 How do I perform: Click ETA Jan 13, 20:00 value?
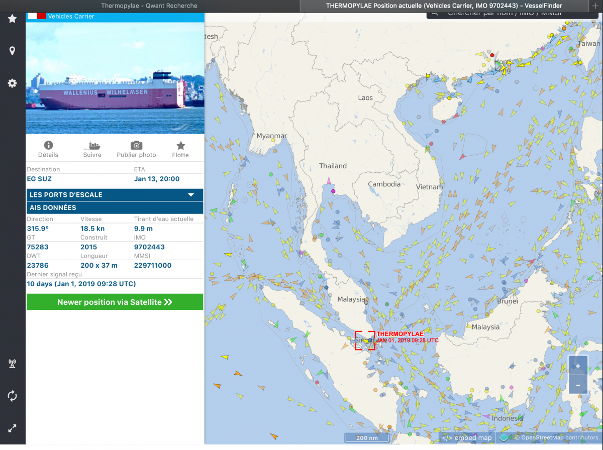pyautogui.click(x=157, y=179)
